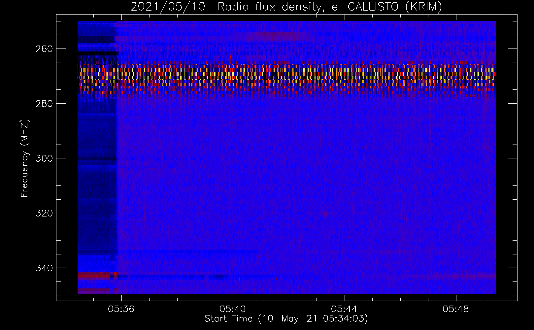Click the 05:36 time tick label
534x330 pixels.
[x=121, y=309]
